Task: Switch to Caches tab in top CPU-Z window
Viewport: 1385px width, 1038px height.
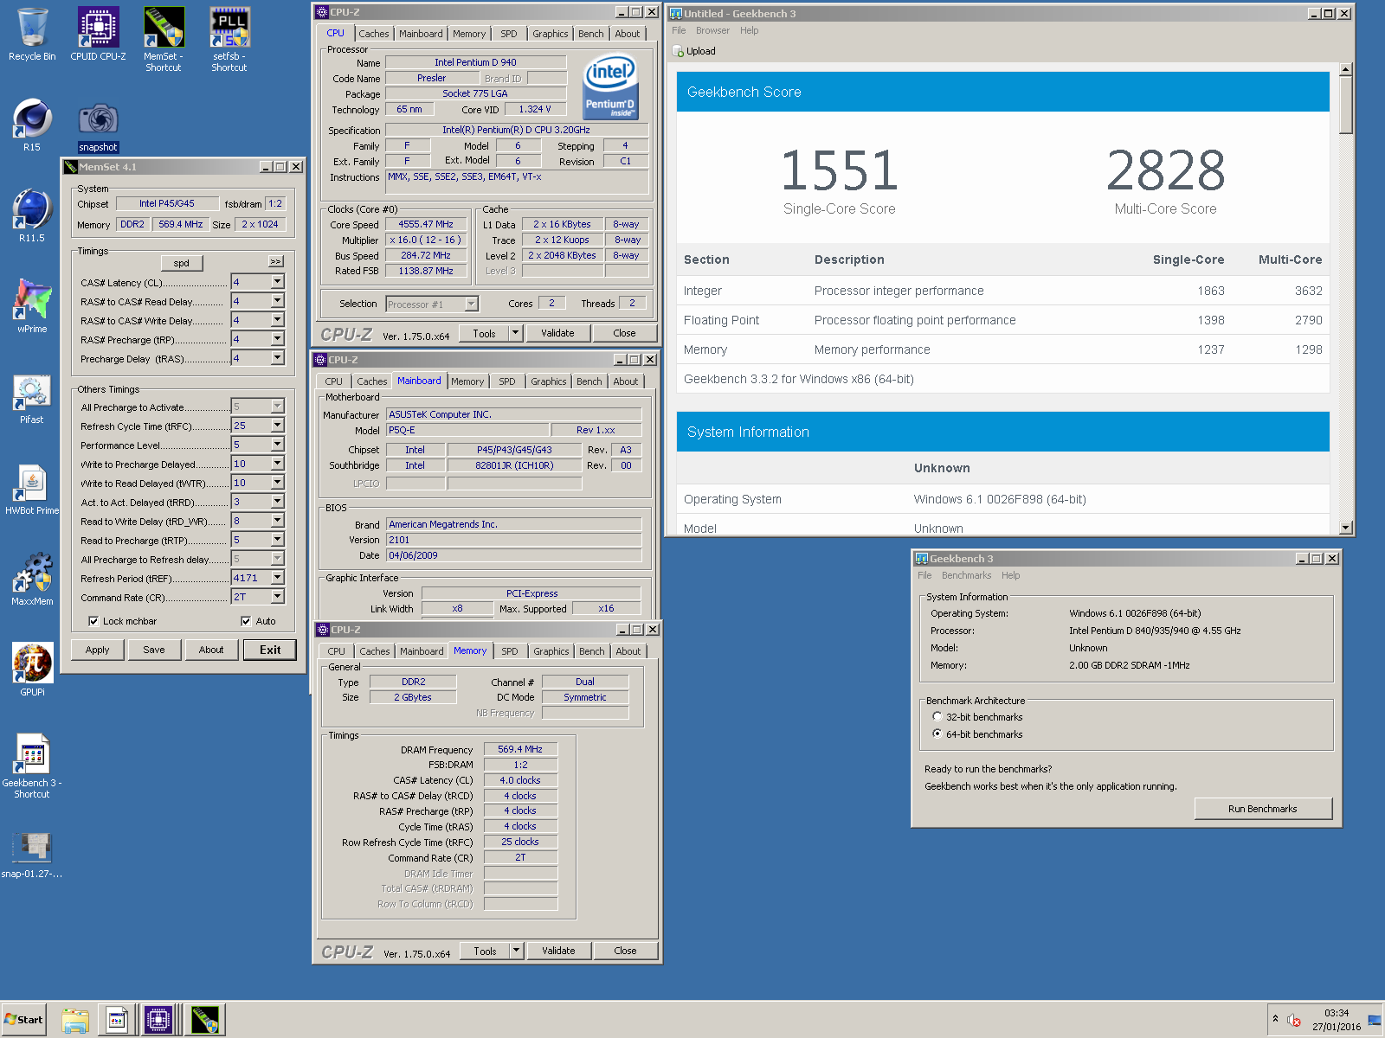Action: (374, 34)
